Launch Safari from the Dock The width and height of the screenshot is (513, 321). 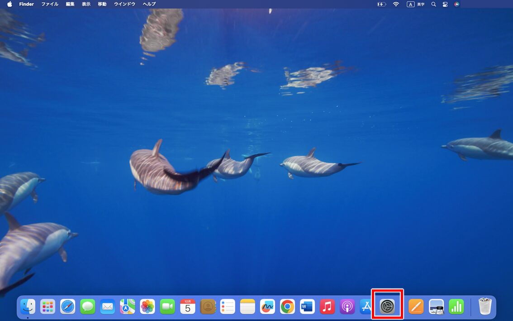click(x=68, y=307)
